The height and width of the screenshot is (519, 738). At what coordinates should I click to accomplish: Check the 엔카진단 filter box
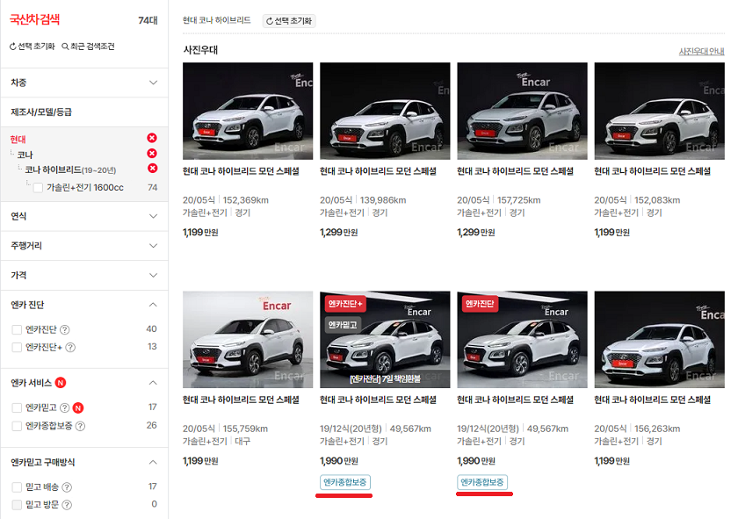[x=17, y=329]
